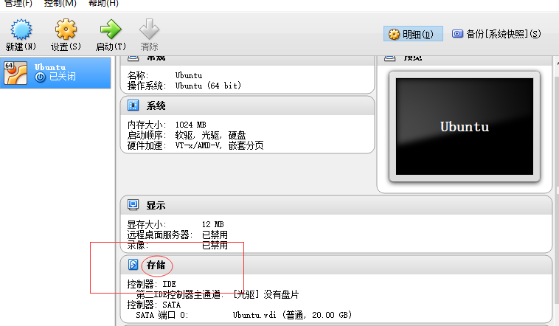This screenshot has width=559, height=326.
Task: Open the 帮助(H) menu
Action: (x=103, y=4)
